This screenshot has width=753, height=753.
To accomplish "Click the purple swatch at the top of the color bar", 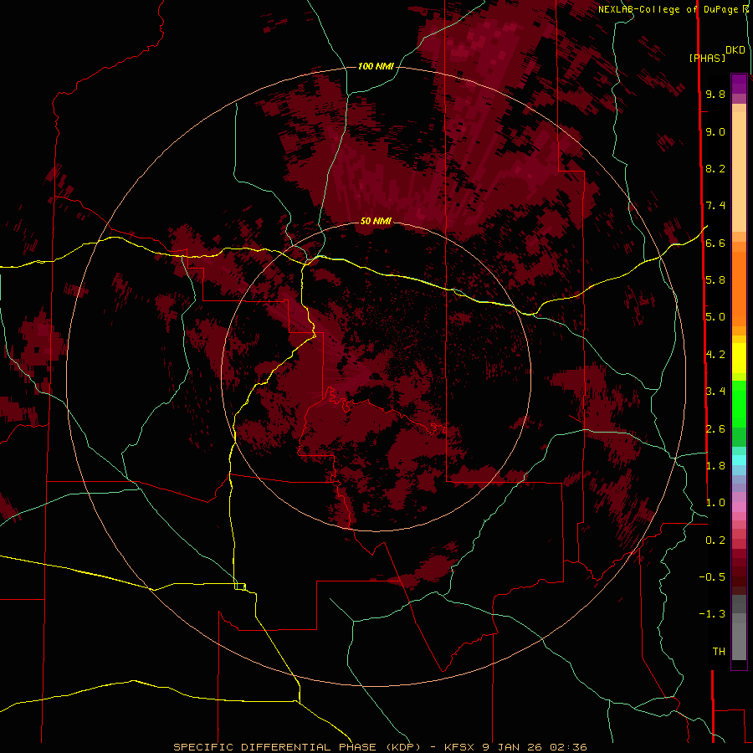I will tap(739, 84).
